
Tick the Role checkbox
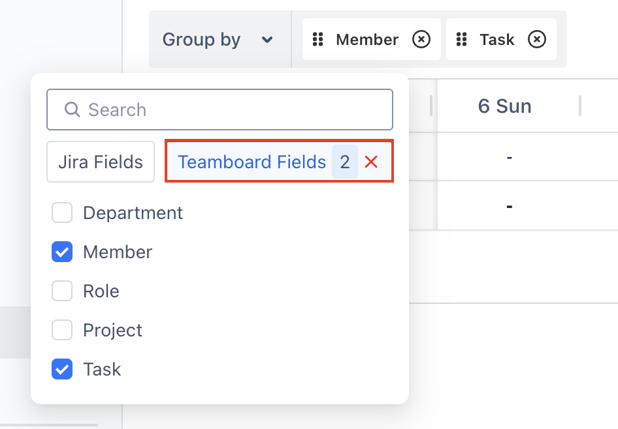point(62,291)
